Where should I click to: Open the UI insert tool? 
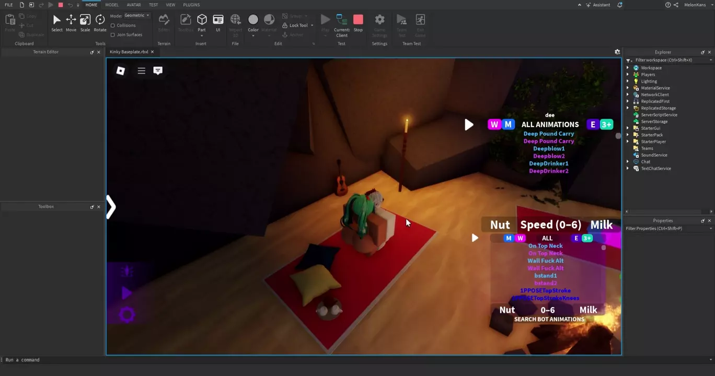[218, 23]
